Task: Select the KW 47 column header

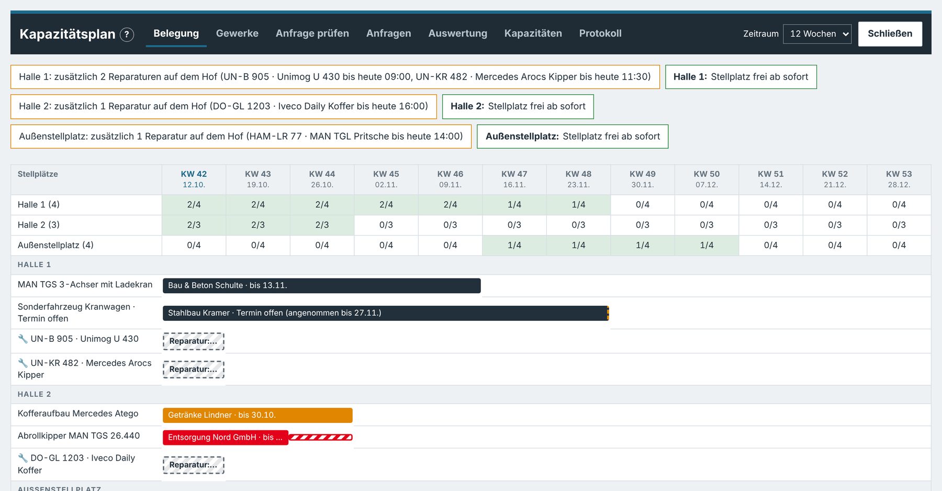Action: (x=514, y=180)
